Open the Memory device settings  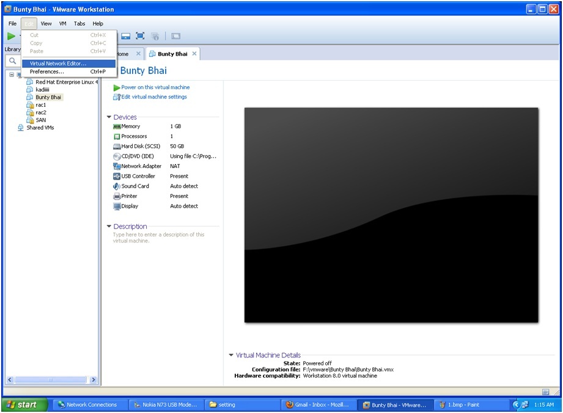point(131,126)
